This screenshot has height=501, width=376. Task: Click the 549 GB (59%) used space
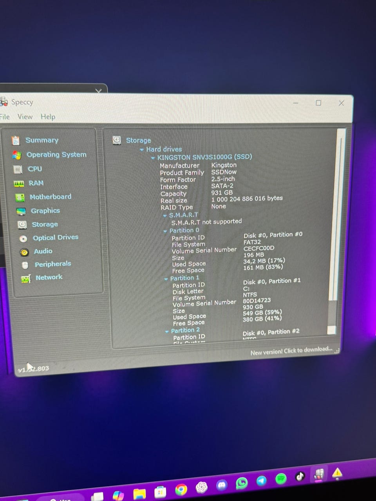point(262,313)
